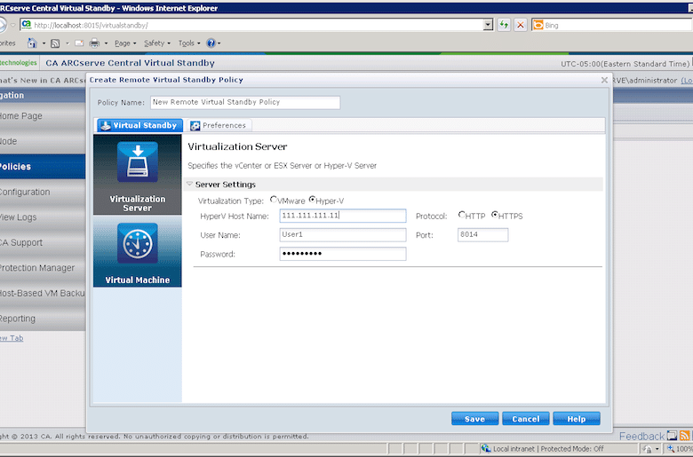Click the Virtualization Server drive icon
The width and height of the screenshot is (693, 457).
[138, 162]
